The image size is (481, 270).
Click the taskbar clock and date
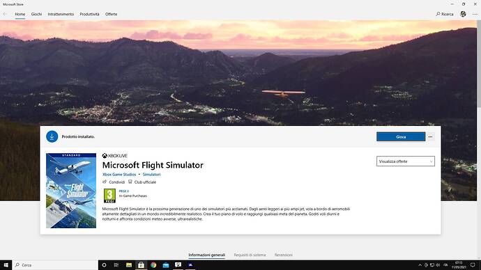(x=459, y=265)
